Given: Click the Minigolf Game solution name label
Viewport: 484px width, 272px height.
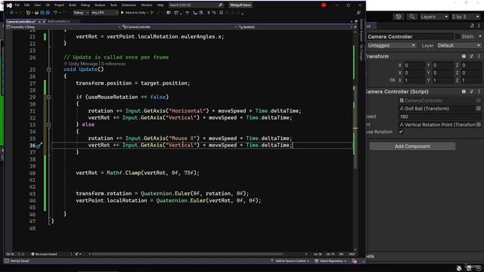Looking at the screenshot, I should 240,5.
